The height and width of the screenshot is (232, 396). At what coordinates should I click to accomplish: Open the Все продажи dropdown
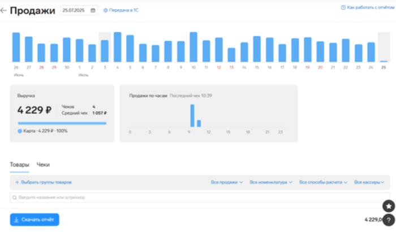click(227, 182)
